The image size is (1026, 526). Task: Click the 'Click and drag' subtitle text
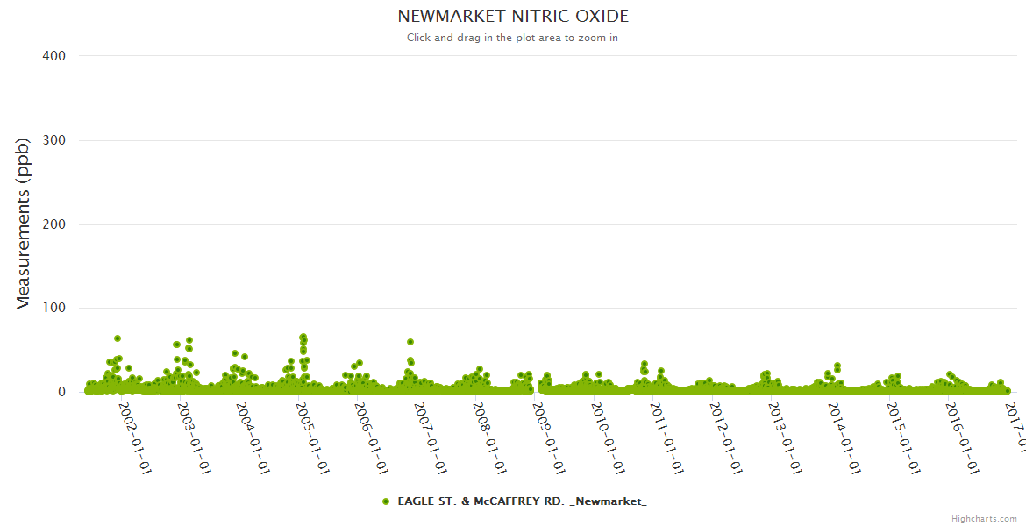[512, 38]
